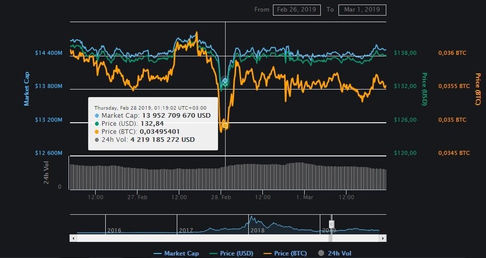
Task: Click the 27. Feb x-axis date label
Action: (x=137, y=197)
